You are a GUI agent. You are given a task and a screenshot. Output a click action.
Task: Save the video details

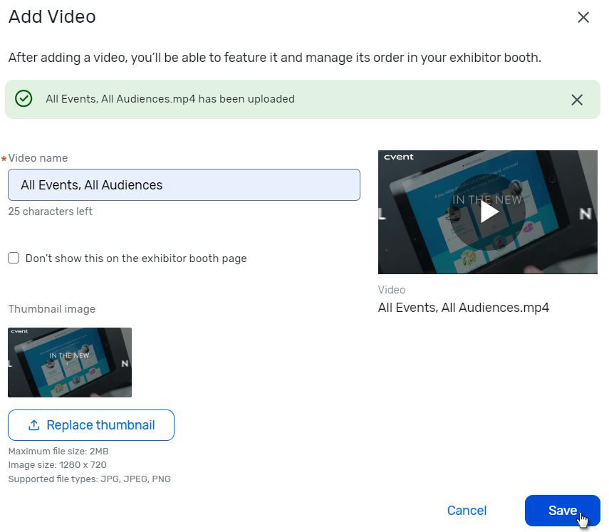click(x=562, y=510)
